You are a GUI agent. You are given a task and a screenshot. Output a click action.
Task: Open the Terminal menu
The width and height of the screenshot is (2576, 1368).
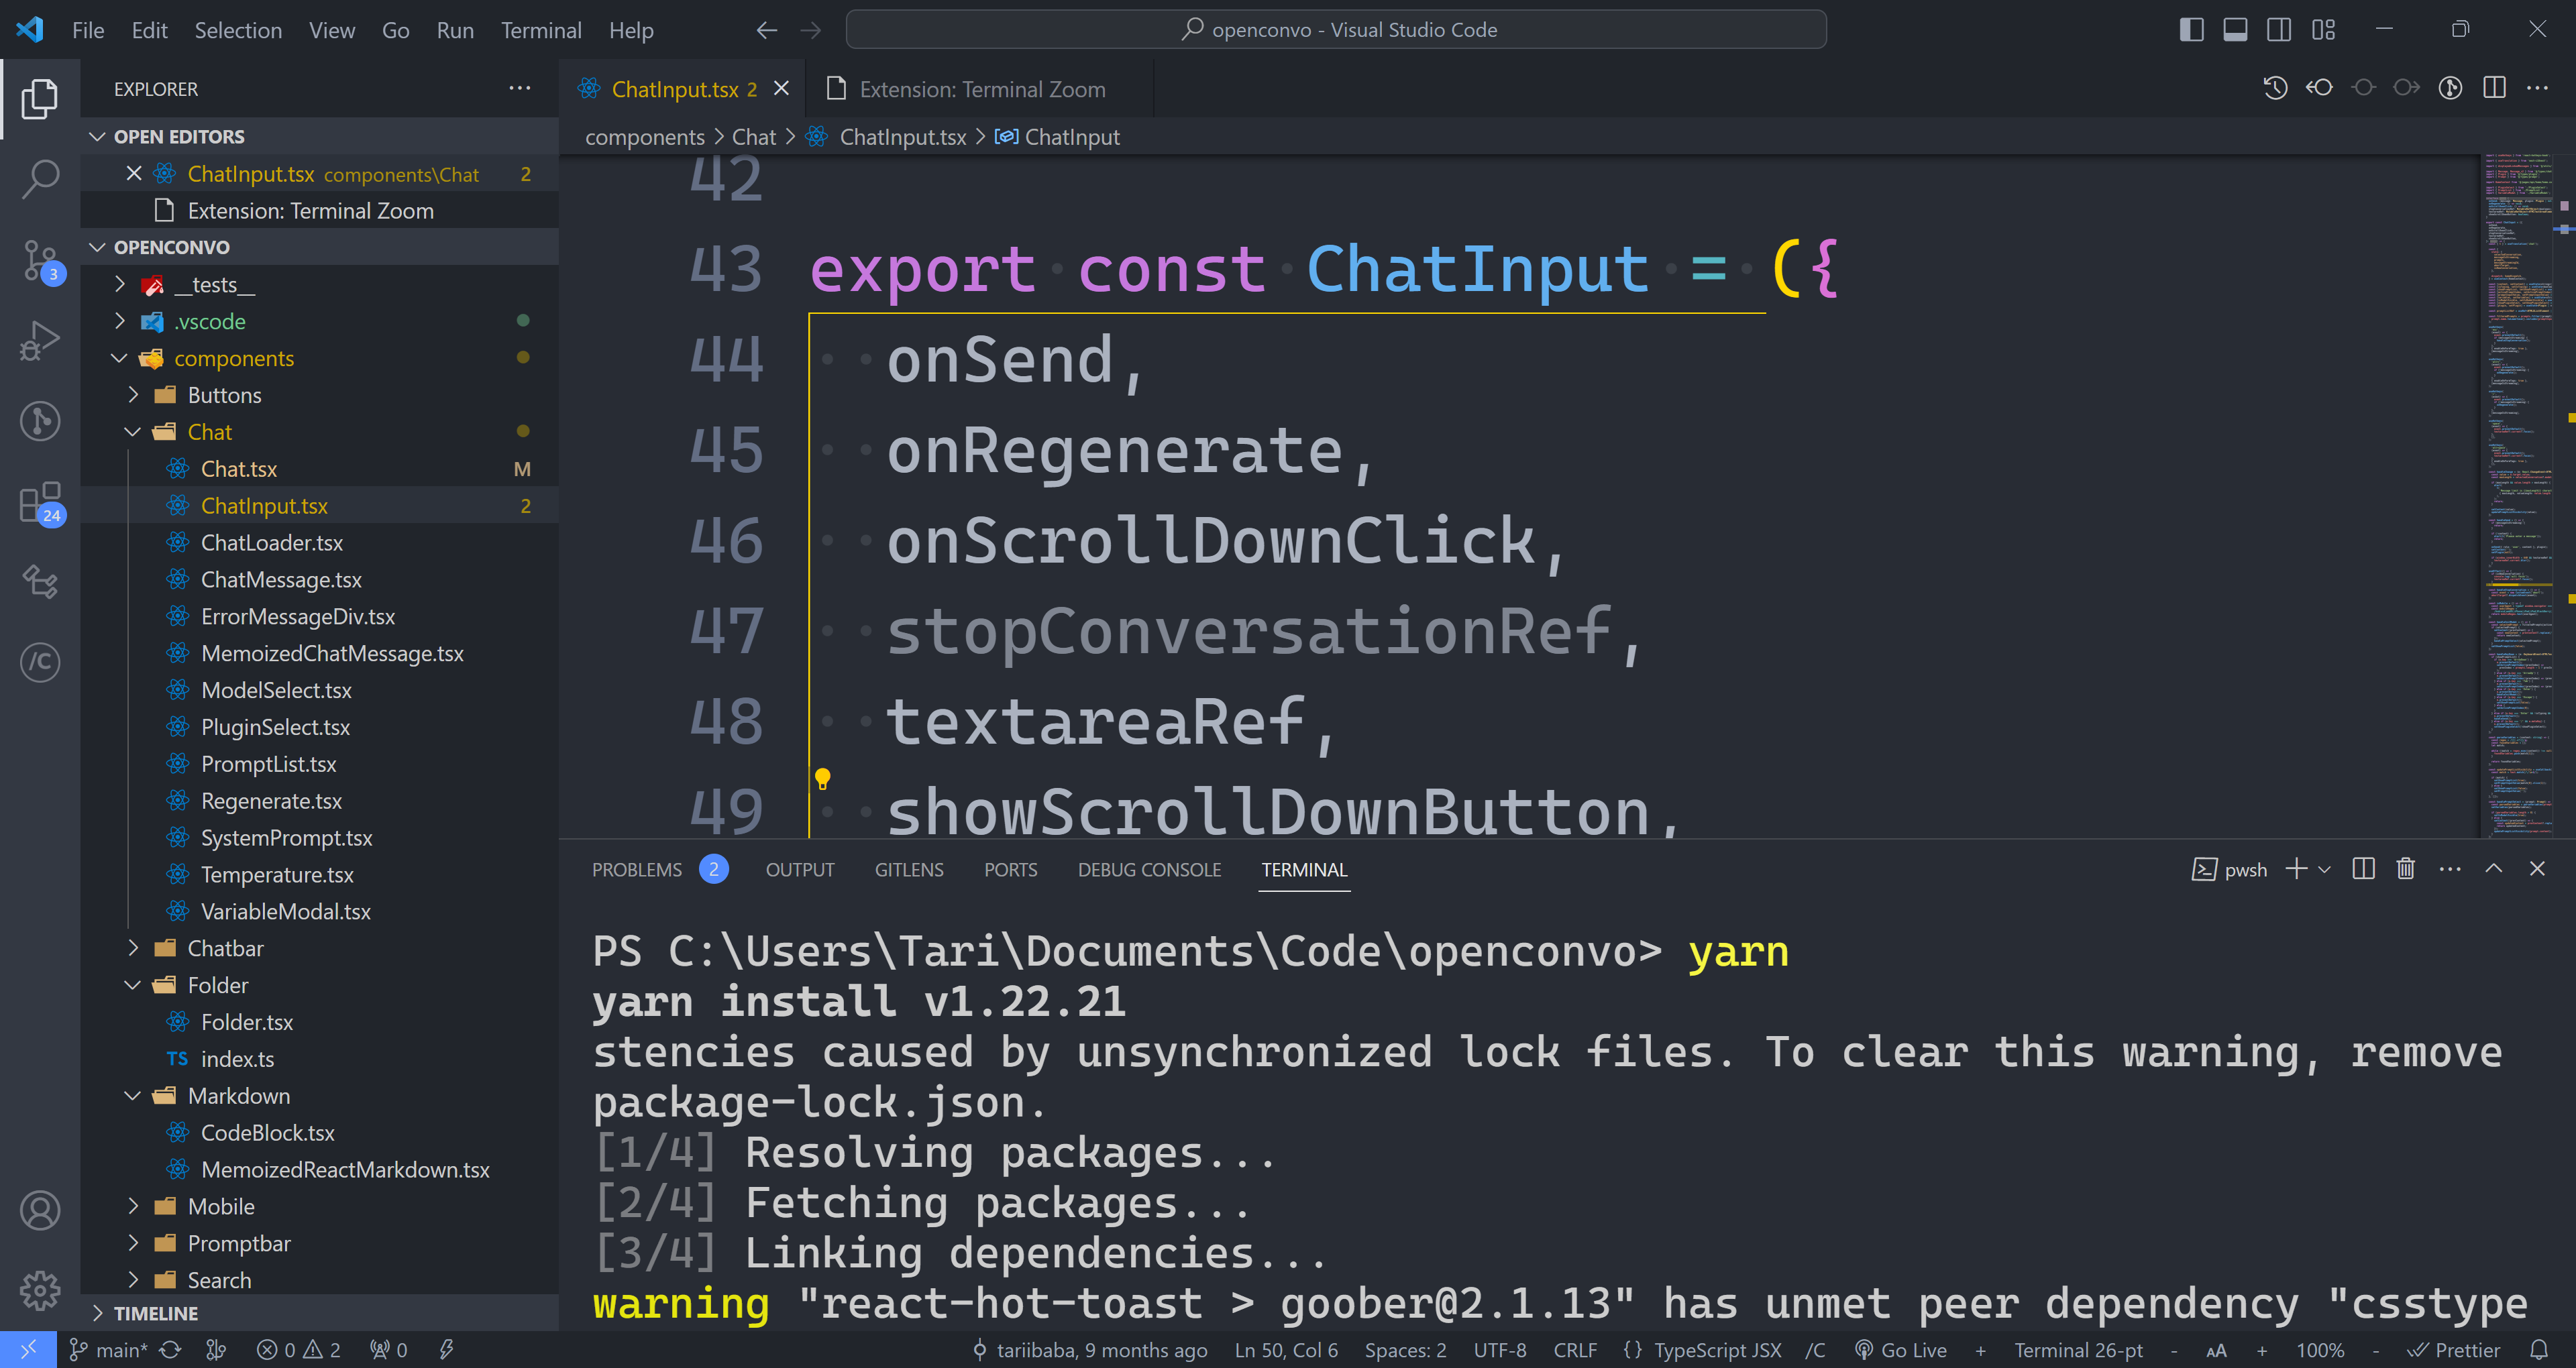tap(540, 30)
